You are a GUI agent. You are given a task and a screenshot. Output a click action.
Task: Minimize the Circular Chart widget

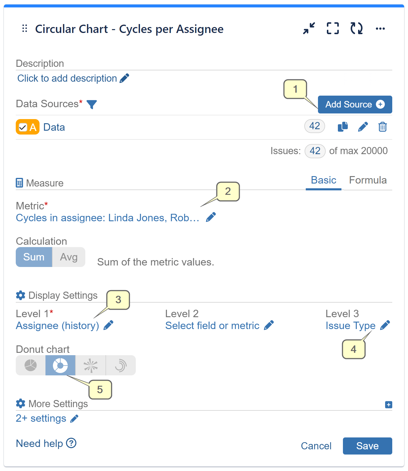tap(308, 29)
